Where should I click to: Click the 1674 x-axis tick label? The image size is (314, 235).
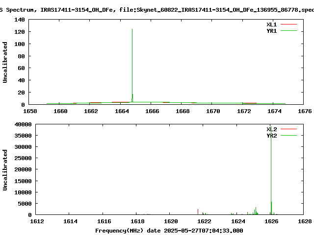274,111
